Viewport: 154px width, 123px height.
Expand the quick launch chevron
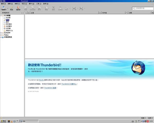17,121
